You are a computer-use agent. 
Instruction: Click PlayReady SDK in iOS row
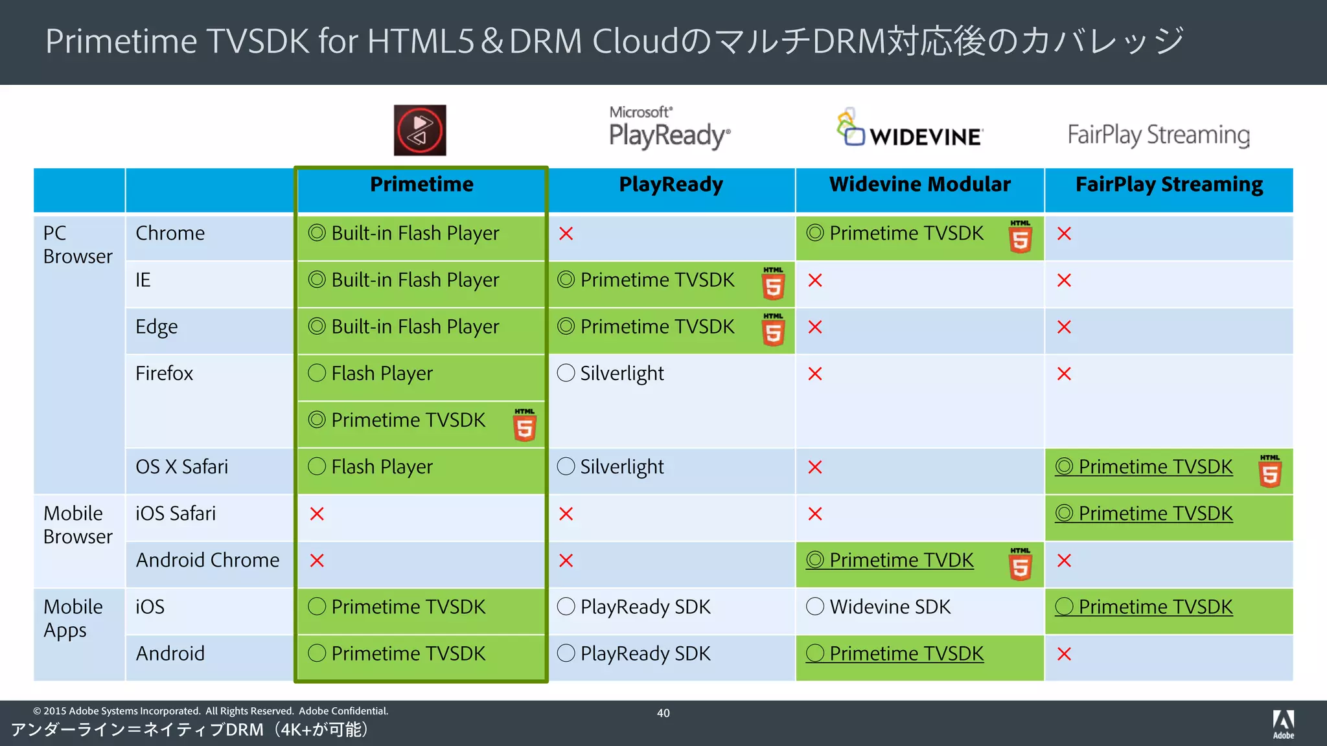[x=645, y=607]
